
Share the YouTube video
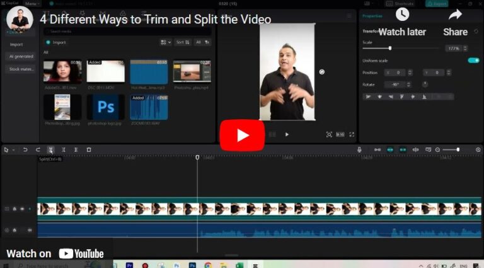[455, 23]
